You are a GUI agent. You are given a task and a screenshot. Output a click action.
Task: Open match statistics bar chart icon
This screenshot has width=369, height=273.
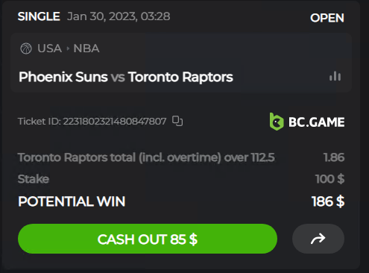(x=335, y=76)
